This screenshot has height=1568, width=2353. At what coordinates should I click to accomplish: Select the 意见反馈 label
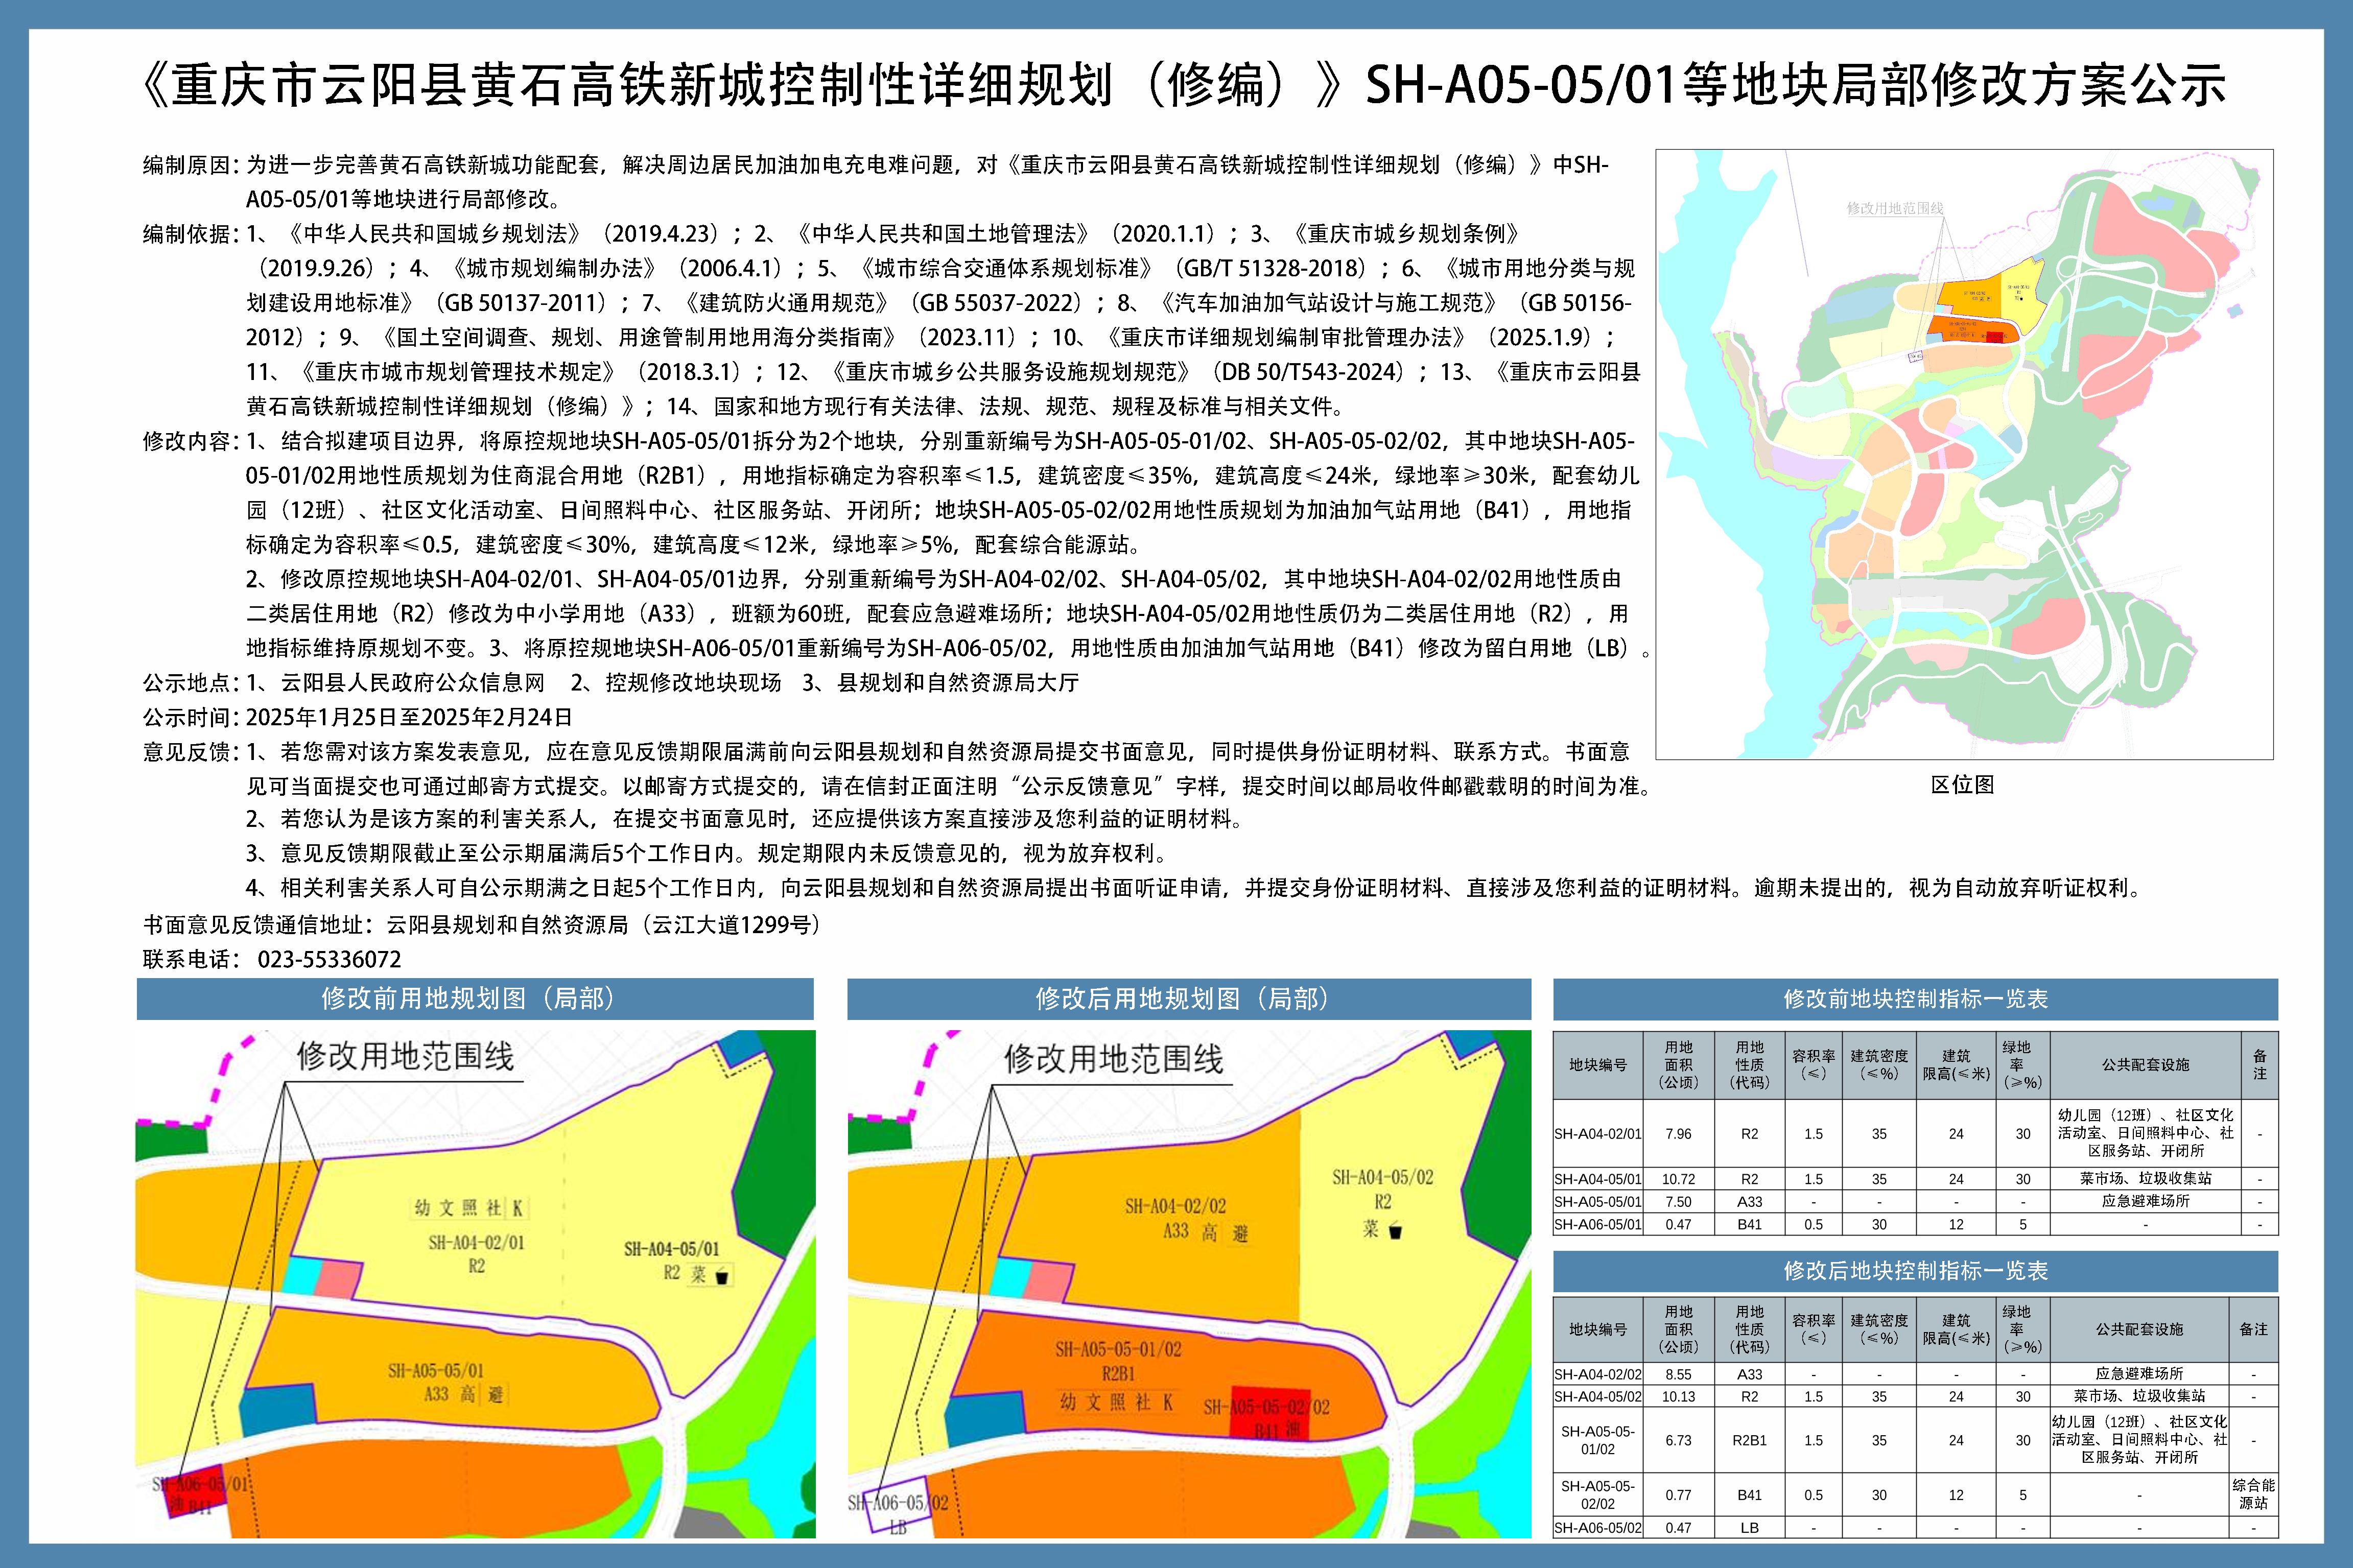[189, 752]
